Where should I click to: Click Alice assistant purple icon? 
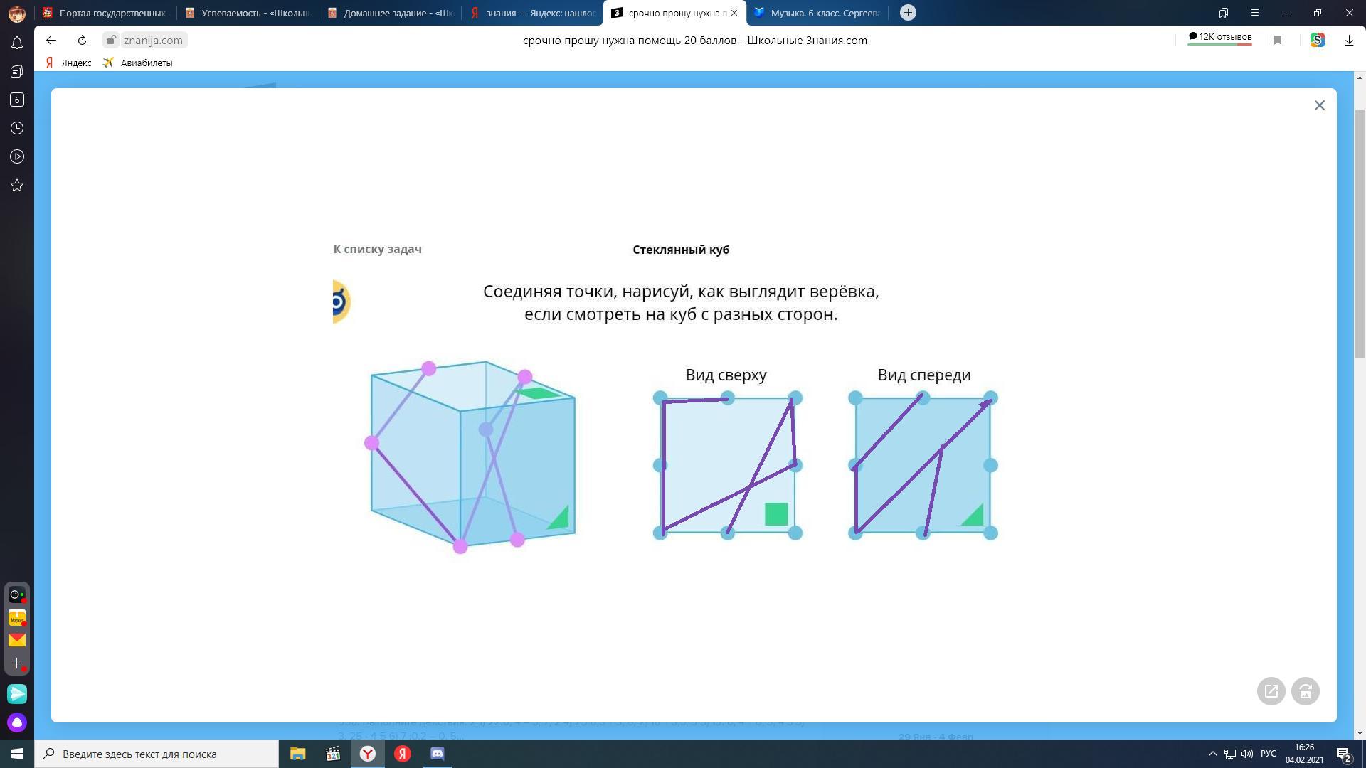pos(17,722)
